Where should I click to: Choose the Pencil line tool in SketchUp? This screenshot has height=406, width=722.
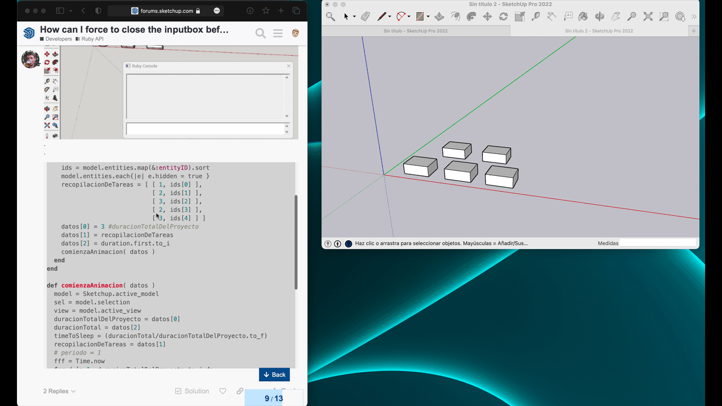382,17
